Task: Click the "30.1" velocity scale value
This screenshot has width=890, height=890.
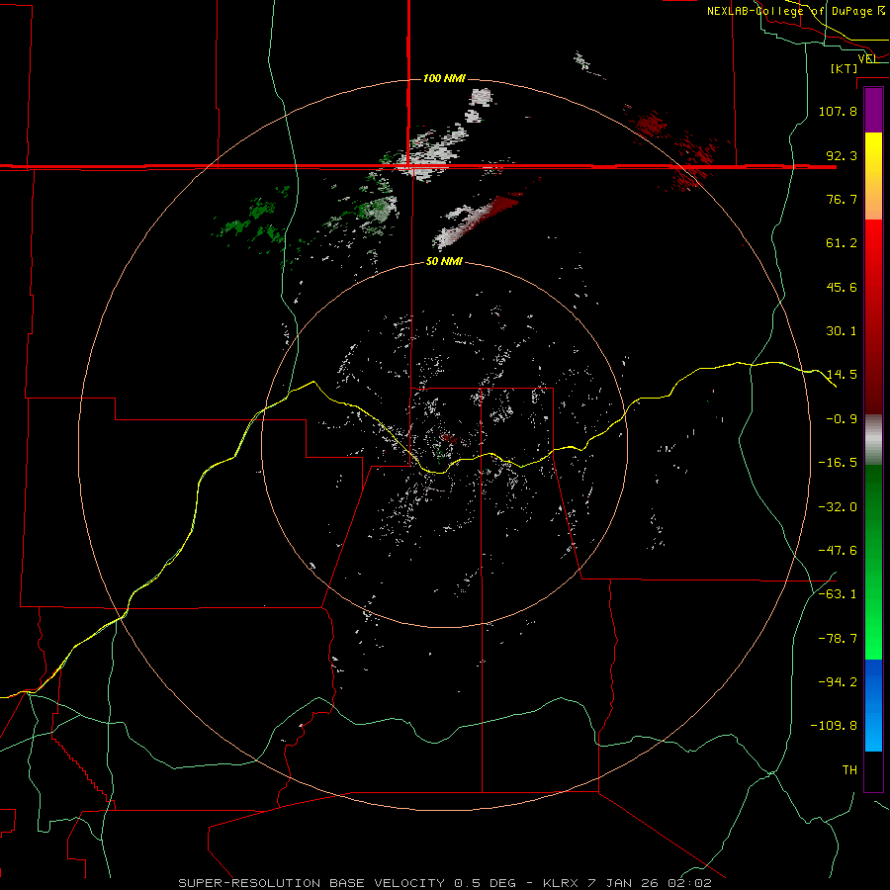Action: 842,331
